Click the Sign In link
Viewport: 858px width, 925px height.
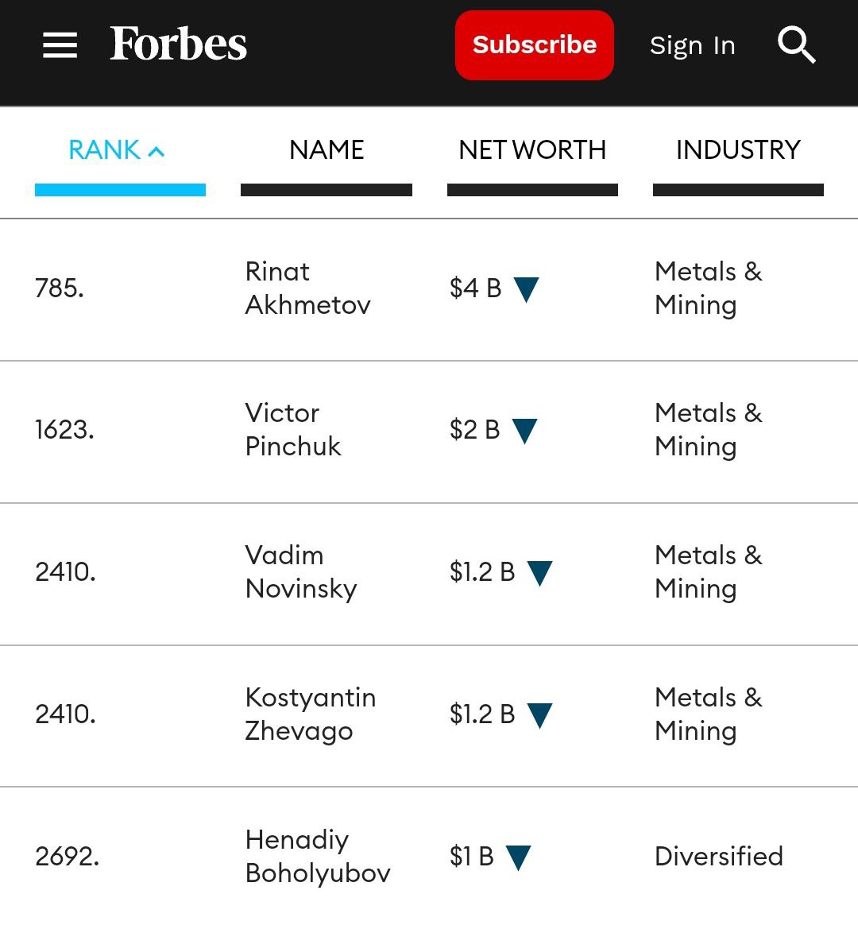click(692, 46)
